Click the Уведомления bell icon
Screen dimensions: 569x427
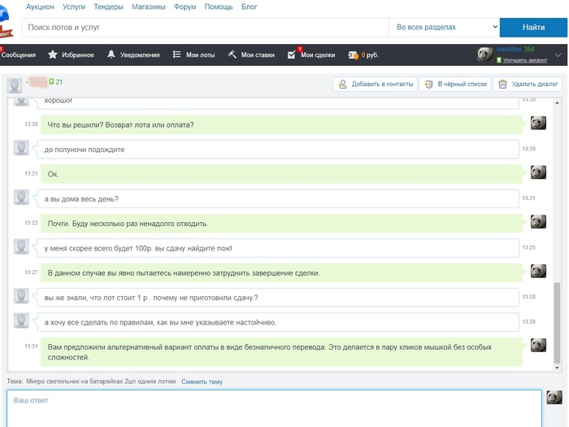[x=111, y=54]
